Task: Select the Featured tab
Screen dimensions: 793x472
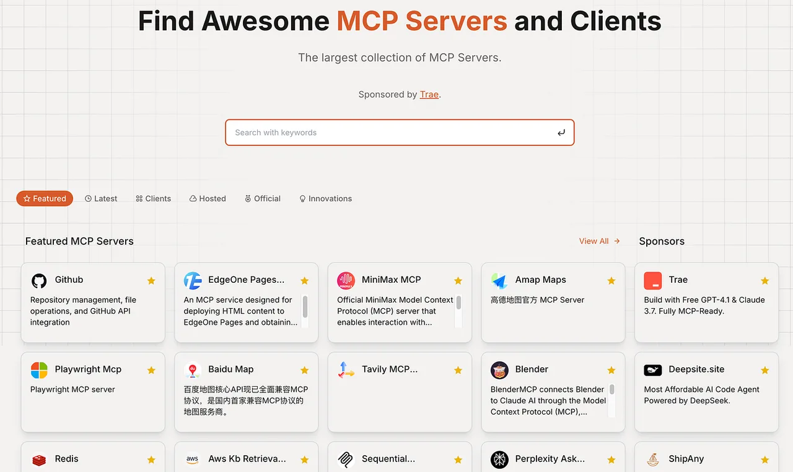Action: tap(45, 199)
